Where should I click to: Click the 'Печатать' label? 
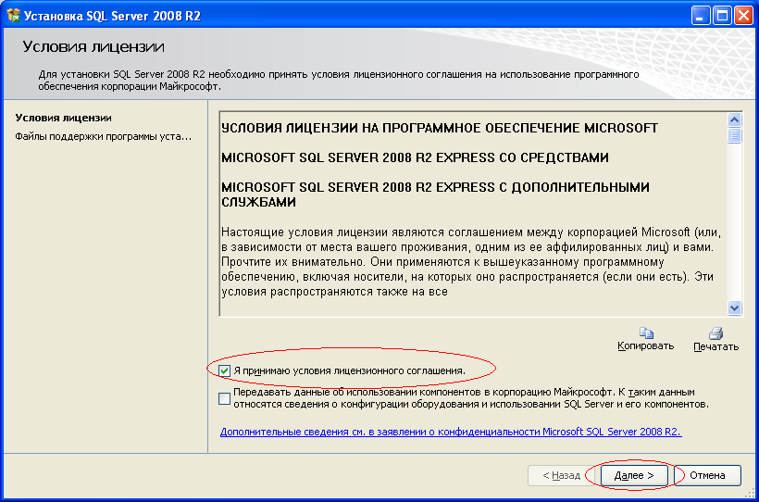[715, 347]
